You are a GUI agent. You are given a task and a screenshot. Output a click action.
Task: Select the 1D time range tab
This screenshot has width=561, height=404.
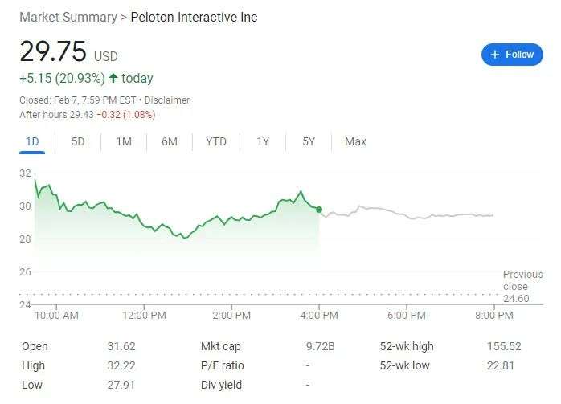click(x=32, y=141)
